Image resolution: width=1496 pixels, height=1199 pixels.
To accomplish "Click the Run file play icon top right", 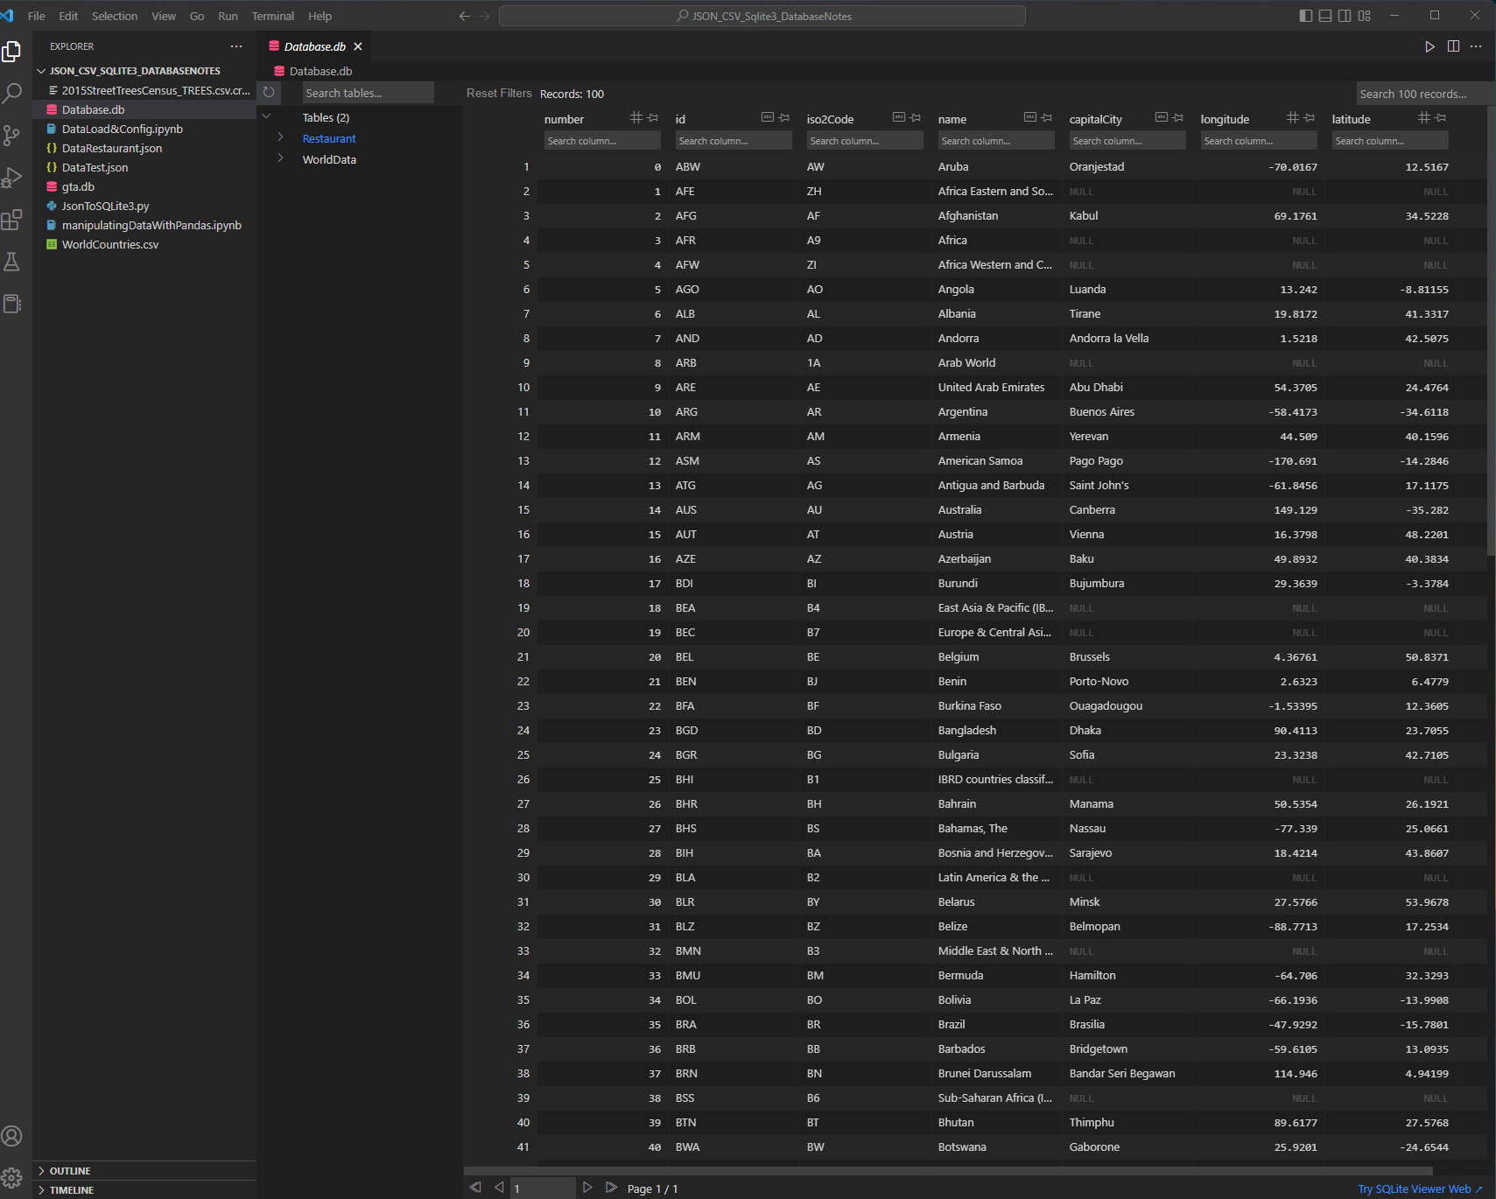I will pos(1429,46).
